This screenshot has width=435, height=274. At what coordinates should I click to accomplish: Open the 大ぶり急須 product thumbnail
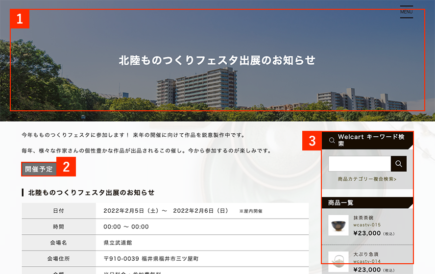(x=338, y=262)
